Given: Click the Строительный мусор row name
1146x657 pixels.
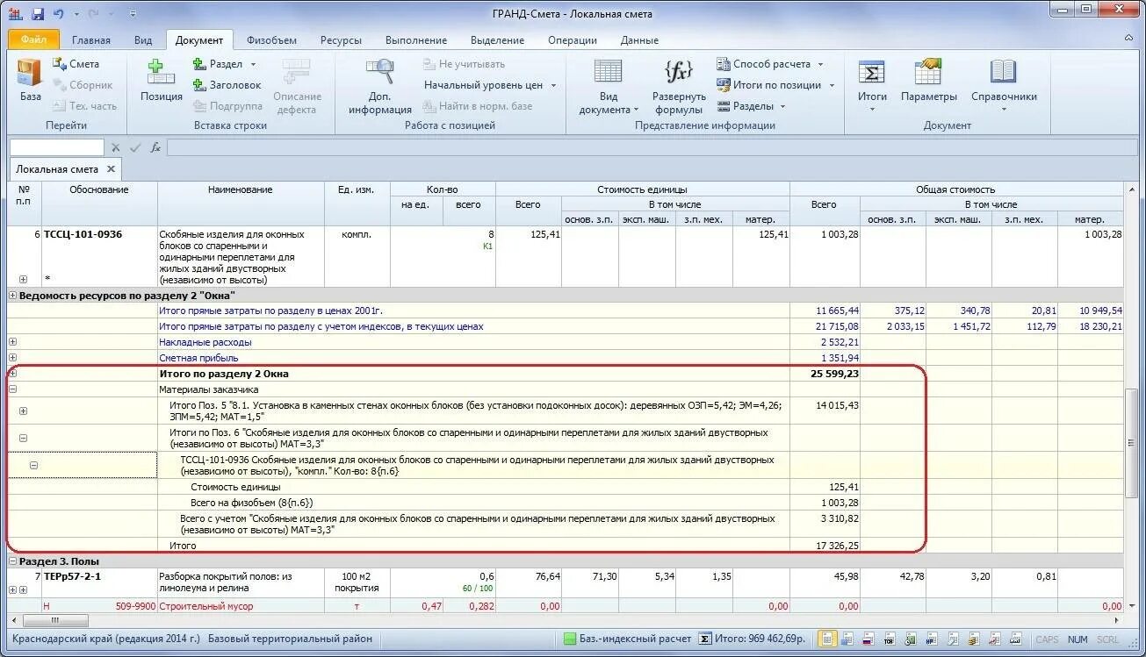Looking at the screenshot, I should point(205,606).
